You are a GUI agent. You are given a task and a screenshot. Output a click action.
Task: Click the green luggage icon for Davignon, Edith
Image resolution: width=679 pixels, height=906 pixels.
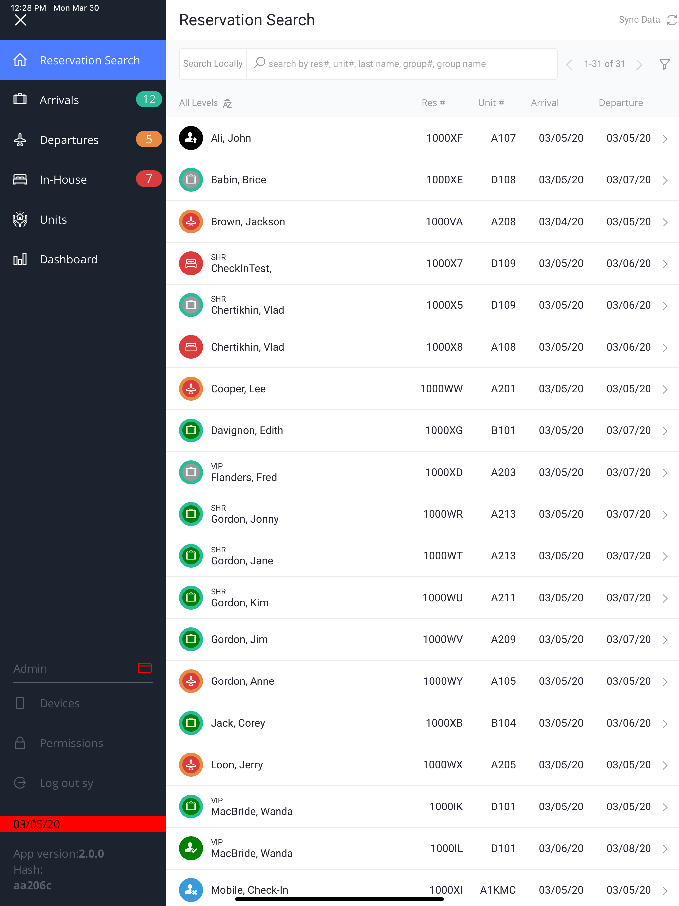(x=191, y=430)
